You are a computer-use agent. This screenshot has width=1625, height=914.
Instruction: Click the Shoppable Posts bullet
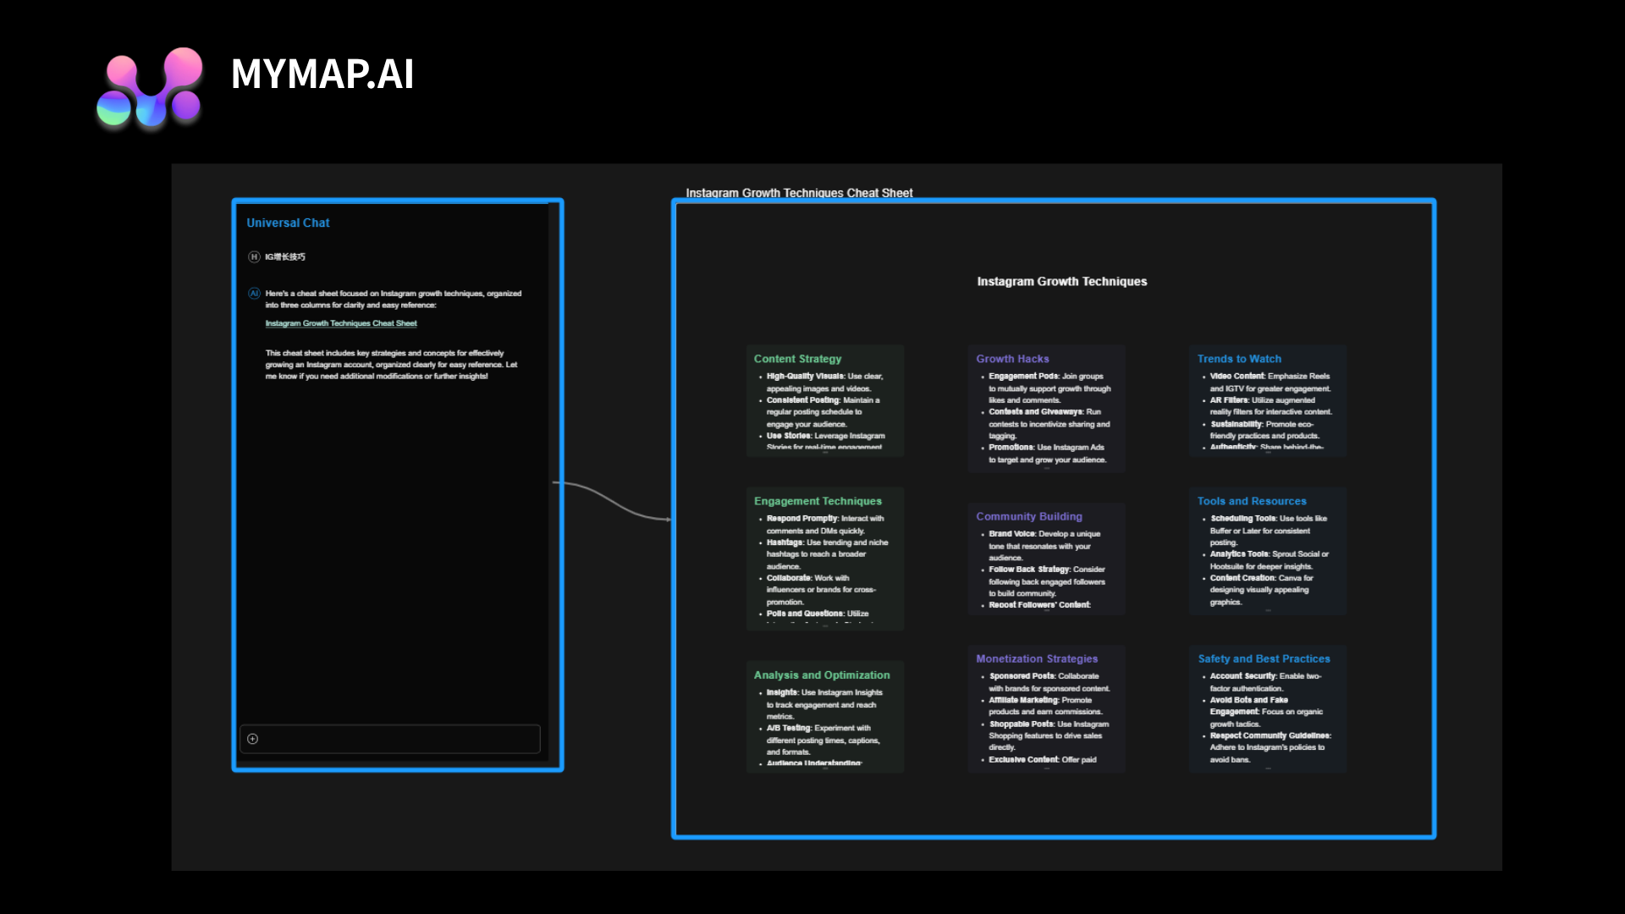point(1049,735)
